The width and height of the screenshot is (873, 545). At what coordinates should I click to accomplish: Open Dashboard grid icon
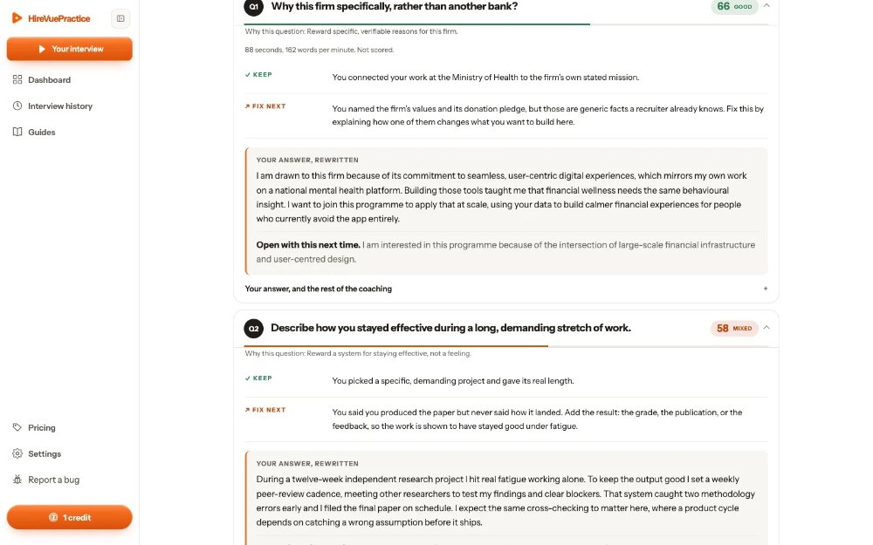tap(17, 79)
